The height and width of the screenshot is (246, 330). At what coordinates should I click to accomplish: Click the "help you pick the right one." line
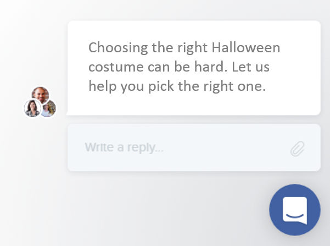[177, 86]
